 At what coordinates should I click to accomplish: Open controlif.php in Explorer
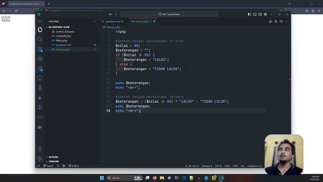pos(63,36)
